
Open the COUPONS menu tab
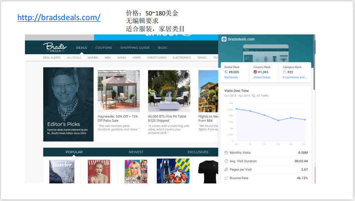[103, 48]
